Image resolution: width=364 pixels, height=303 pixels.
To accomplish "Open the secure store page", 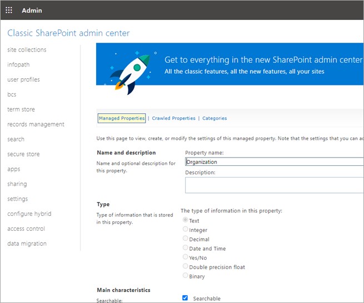I will 23,154.
